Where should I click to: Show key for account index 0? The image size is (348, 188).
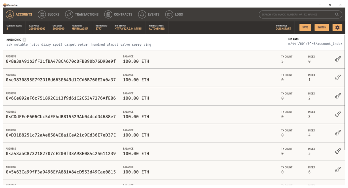coord(338,59)
